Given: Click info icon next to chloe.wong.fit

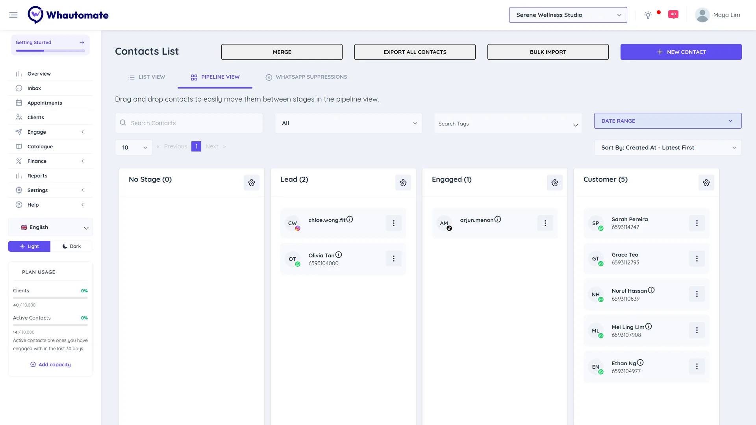Looking at the screenshot, I should [350, 219].
